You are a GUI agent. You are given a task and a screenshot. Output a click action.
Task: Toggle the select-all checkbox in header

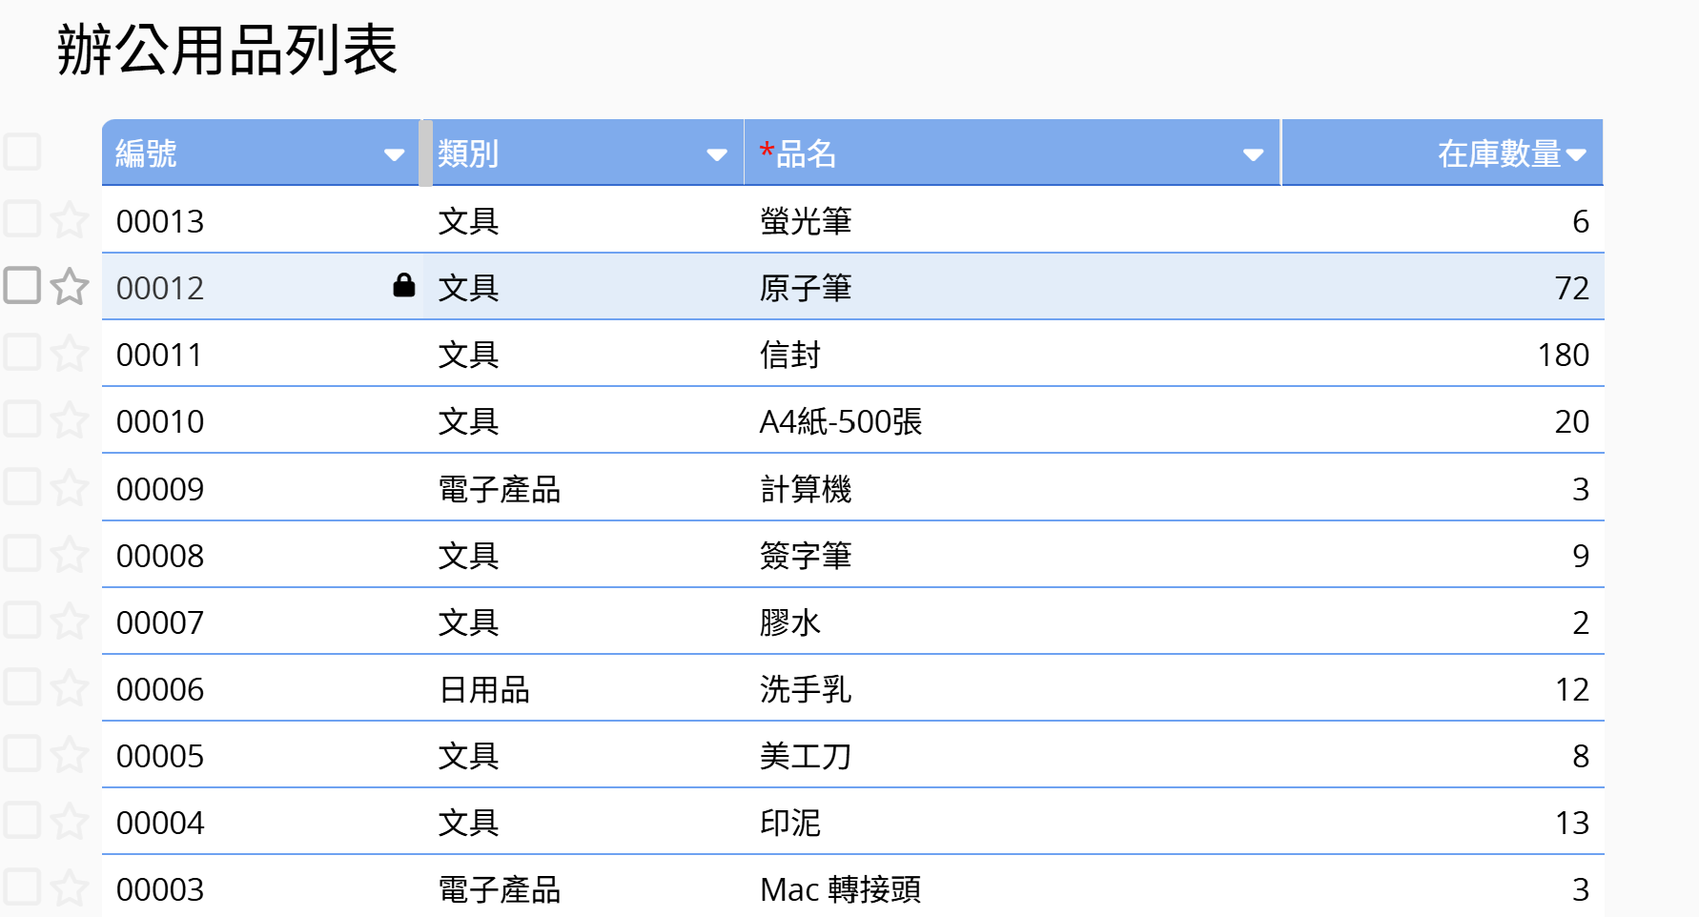(x=22, y=152)
